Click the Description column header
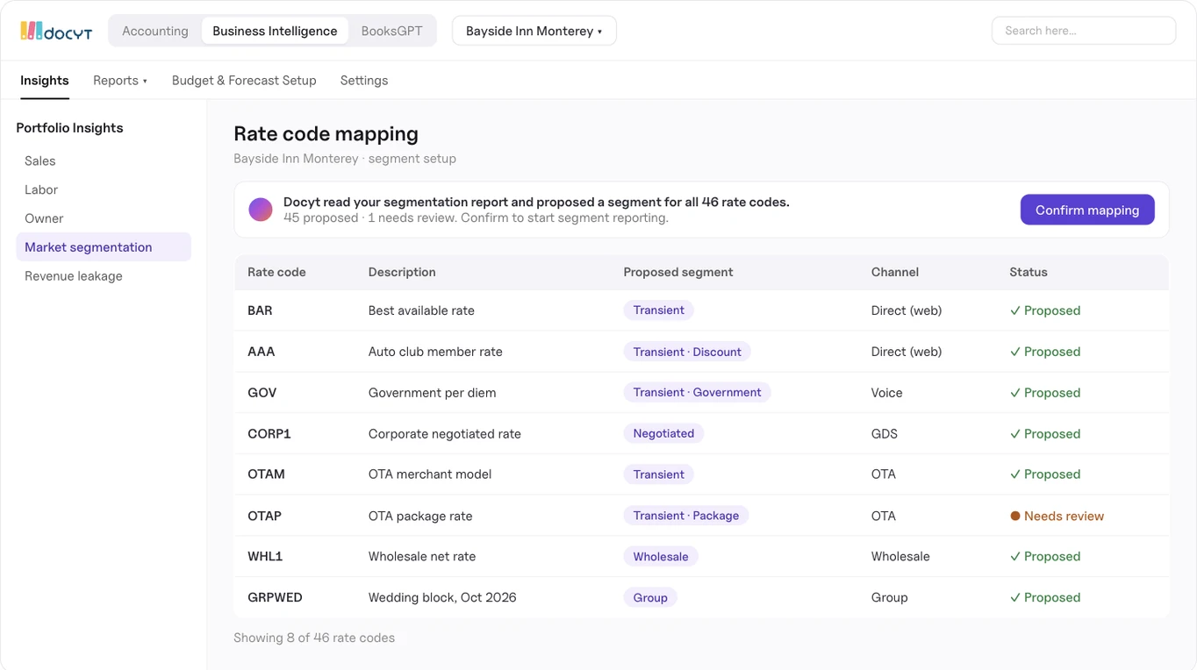Image resolution: width=1197 pixels, height=670 pixels. (402, 272)
